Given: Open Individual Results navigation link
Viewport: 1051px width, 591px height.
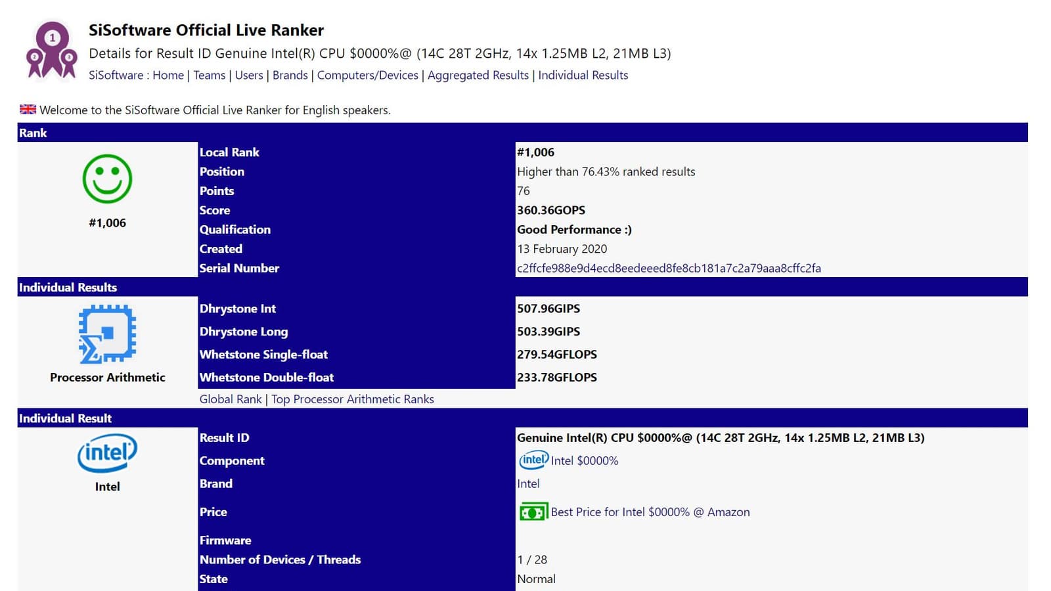Looking at the screenshot, I should pyautogui.click(x=583, y=76).
